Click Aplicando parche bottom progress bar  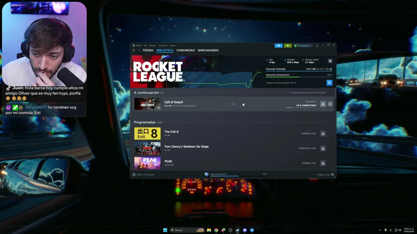click(238, 176)
